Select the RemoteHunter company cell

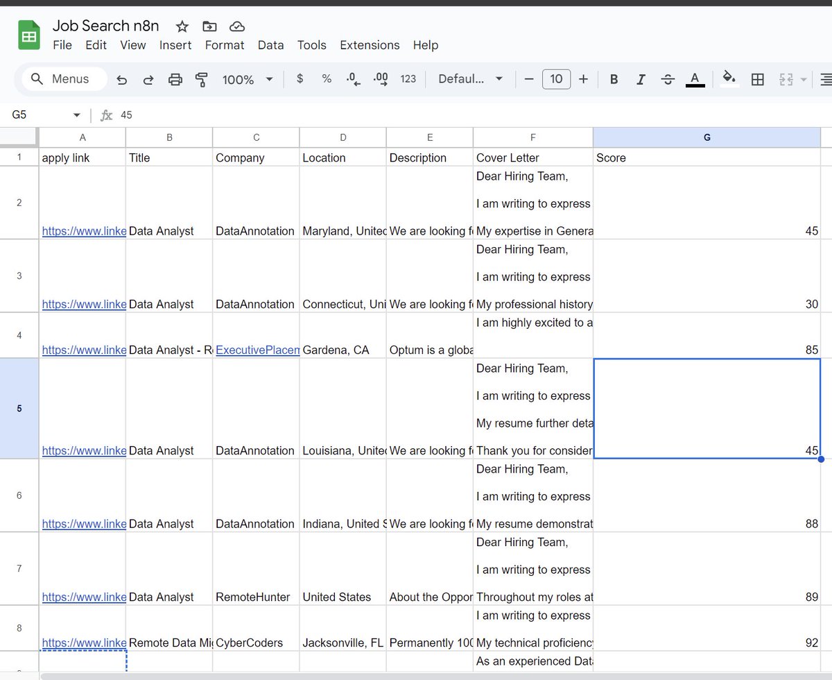[256, 569]
